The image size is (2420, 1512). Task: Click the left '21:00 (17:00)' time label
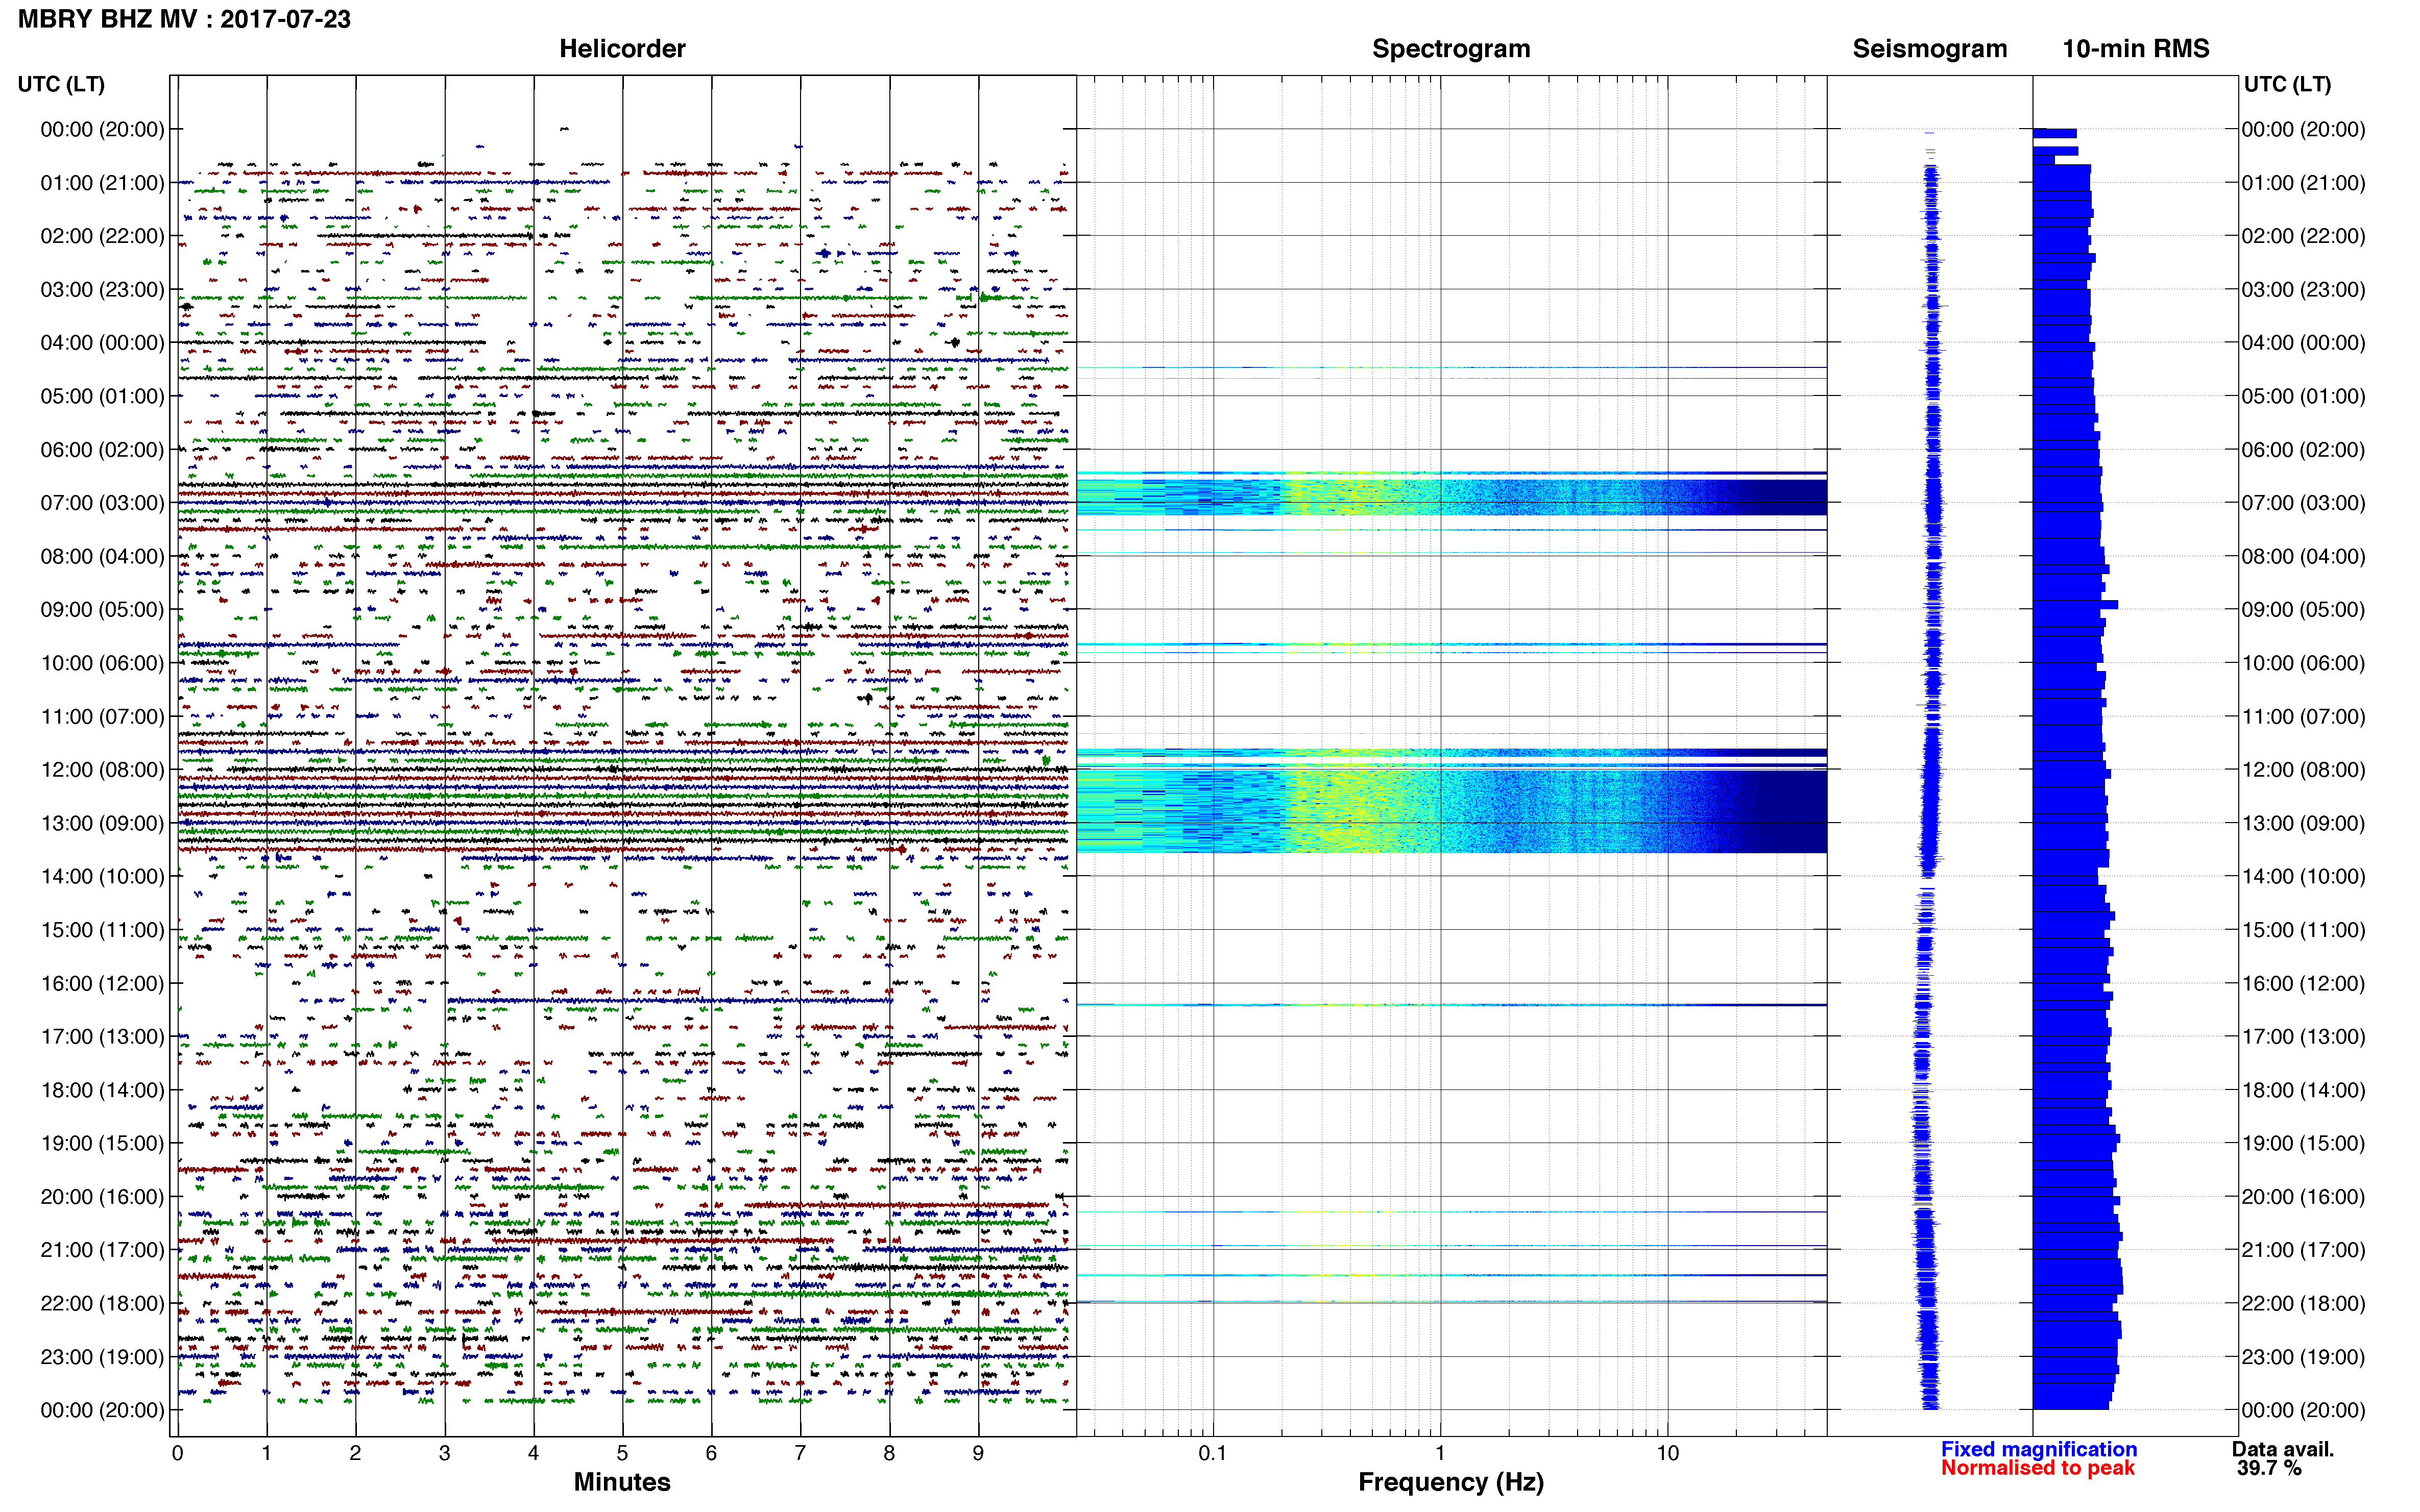(102, 1250)
